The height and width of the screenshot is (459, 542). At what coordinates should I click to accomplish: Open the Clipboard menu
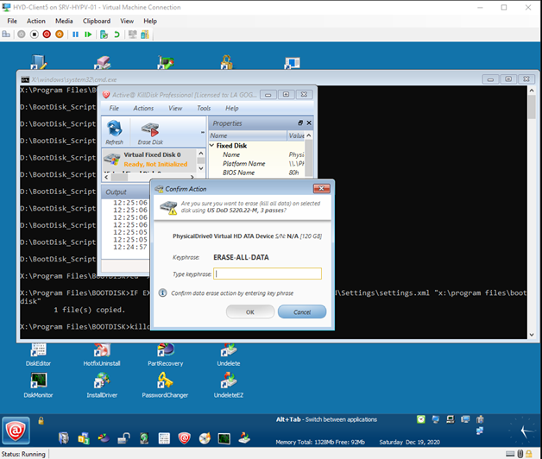(97, 21)
